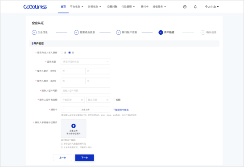Click the step 5 确认信息 circle icon

click(x=203, y=33)
